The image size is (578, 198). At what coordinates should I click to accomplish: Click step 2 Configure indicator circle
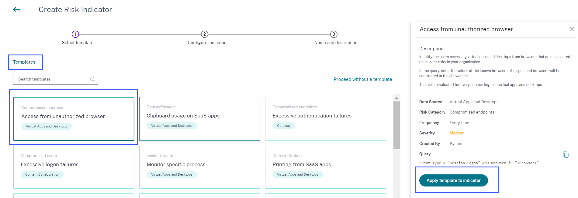click(x=205, y=34)
